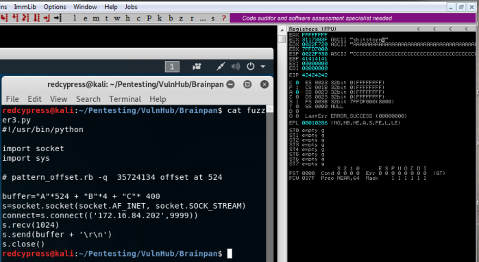The image size is (479, 262).
Task: Click the screen recorder camera icon in Kali bar
Action: coord(197,66)
